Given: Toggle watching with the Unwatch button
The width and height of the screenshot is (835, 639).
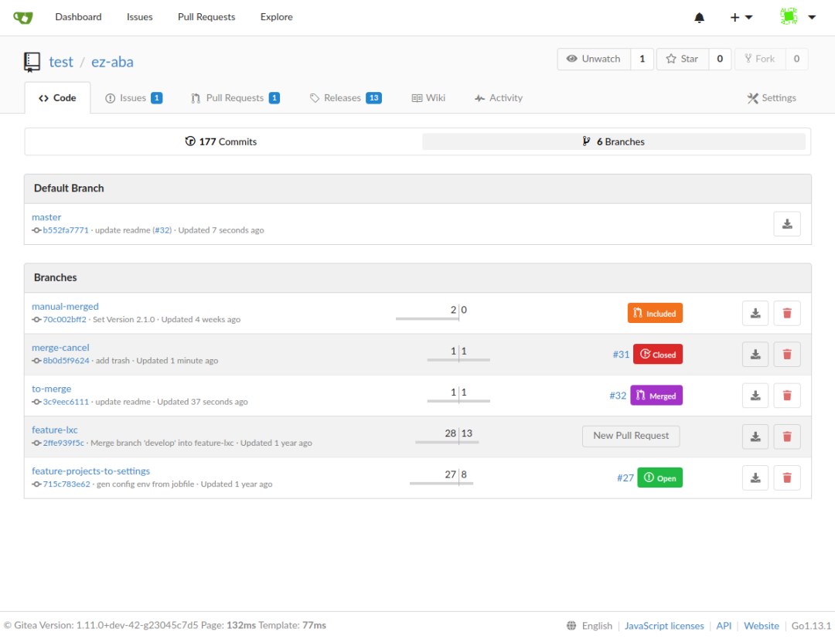Looking at the screenshot, I should 594,58.
